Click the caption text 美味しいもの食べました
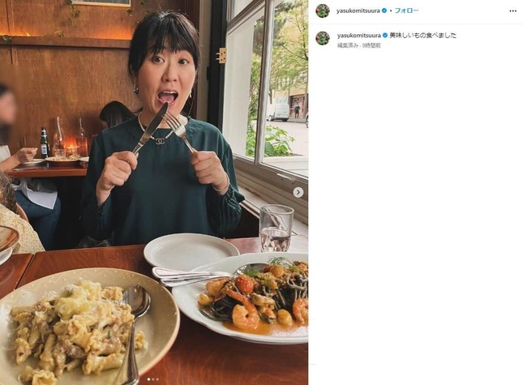 [422, 36]
